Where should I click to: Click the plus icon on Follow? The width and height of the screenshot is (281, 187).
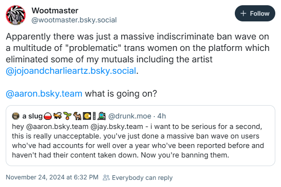click(x=243, y=13)
